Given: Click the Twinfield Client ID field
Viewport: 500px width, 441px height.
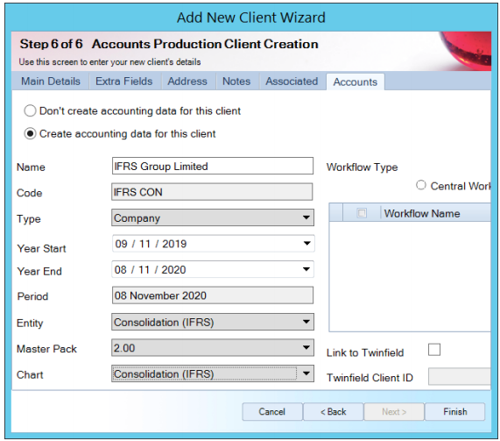Looking at the screenshot, I should (x=459, y=376).
